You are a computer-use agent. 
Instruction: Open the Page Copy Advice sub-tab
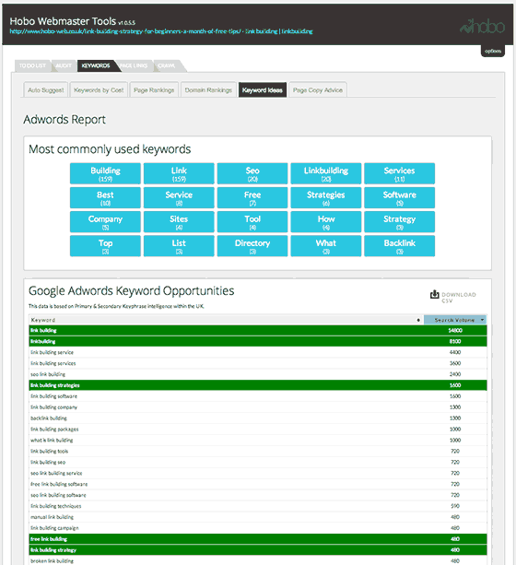[318, 90]
